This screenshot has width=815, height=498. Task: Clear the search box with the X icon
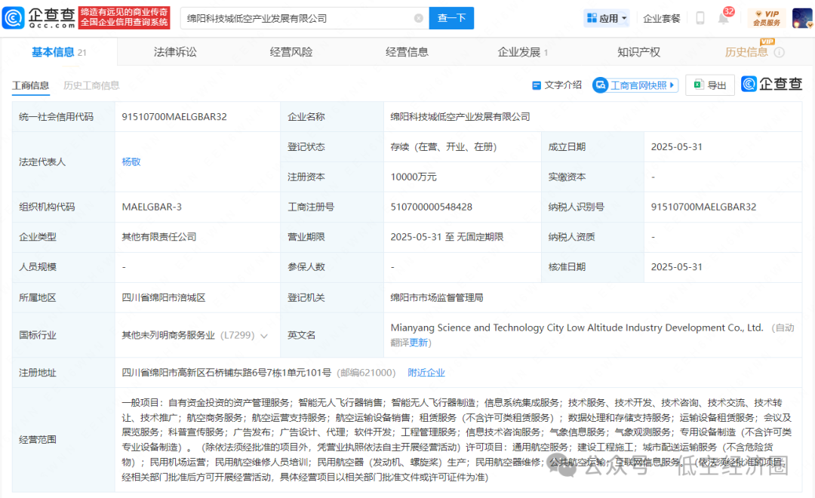[x=419, y=18]
